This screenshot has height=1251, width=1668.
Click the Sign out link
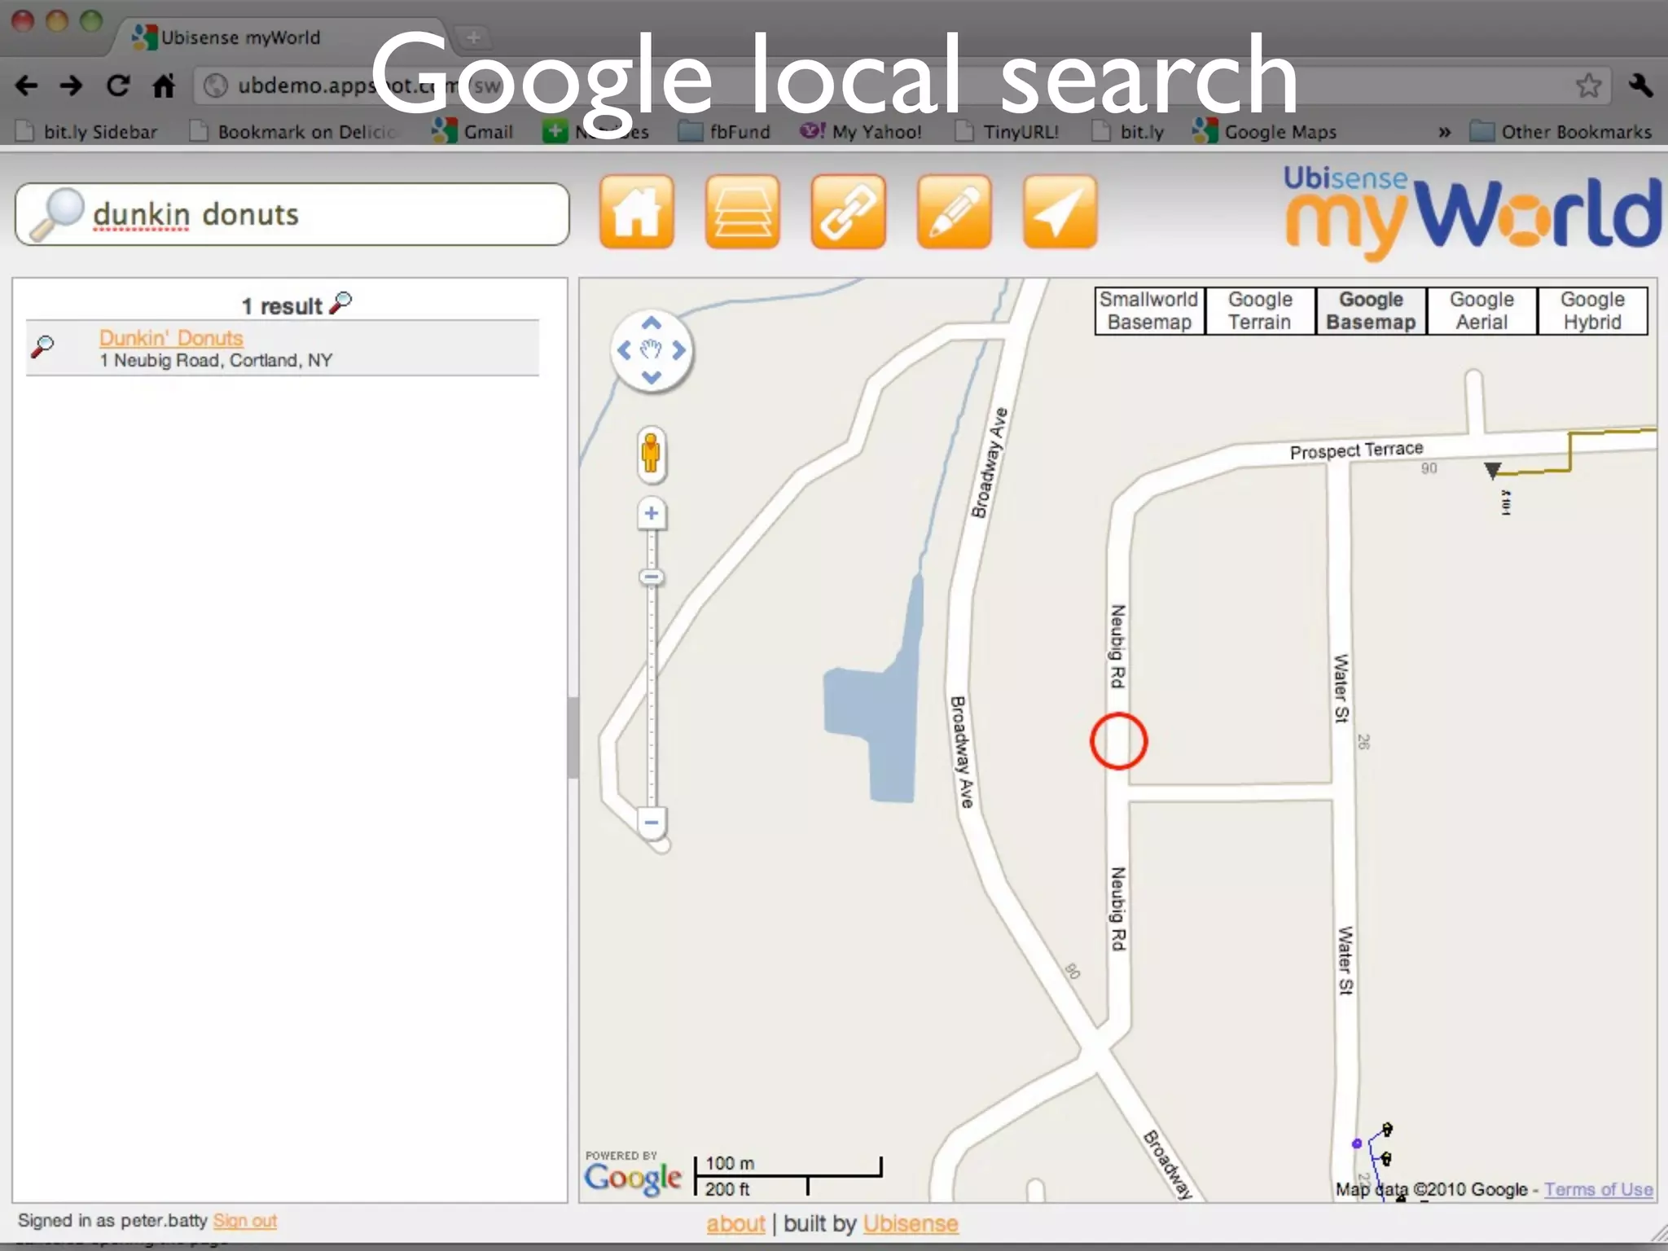pos(245,1221)
